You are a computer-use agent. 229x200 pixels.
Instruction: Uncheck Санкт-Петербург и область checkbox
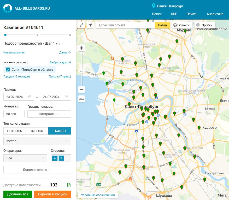[x=8, y=70]
